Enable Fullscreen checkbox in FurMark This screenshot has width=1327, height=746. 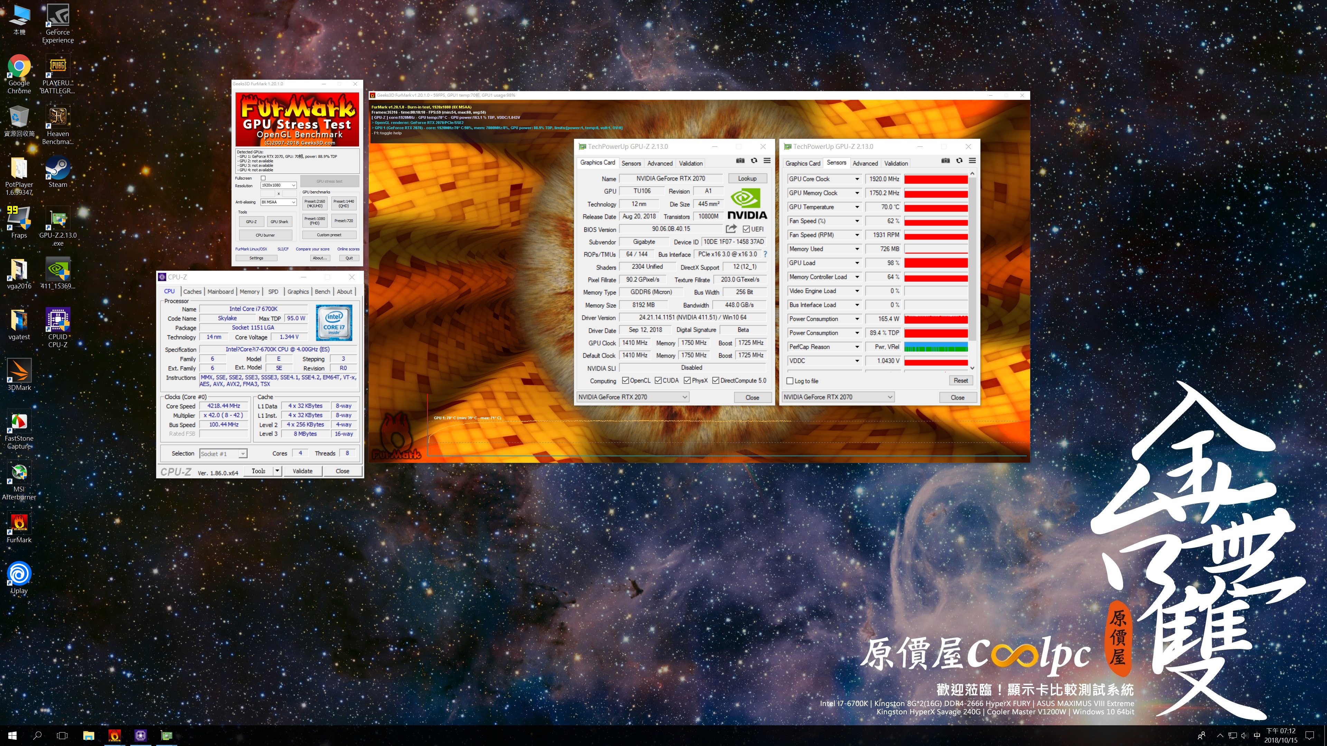click(x=263, y=178)
